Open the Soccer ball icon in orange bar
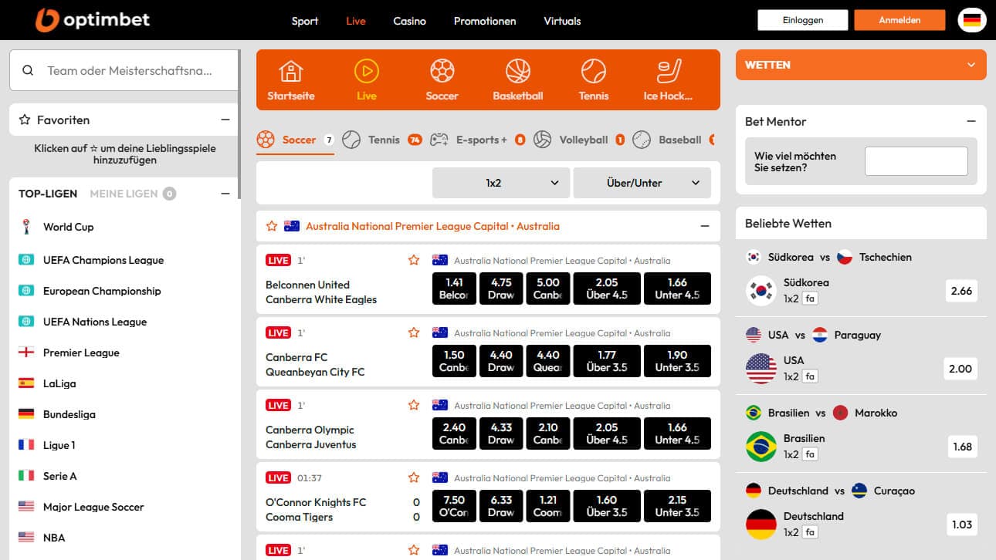The image size is (996, 560). click(x=442, y=72)
